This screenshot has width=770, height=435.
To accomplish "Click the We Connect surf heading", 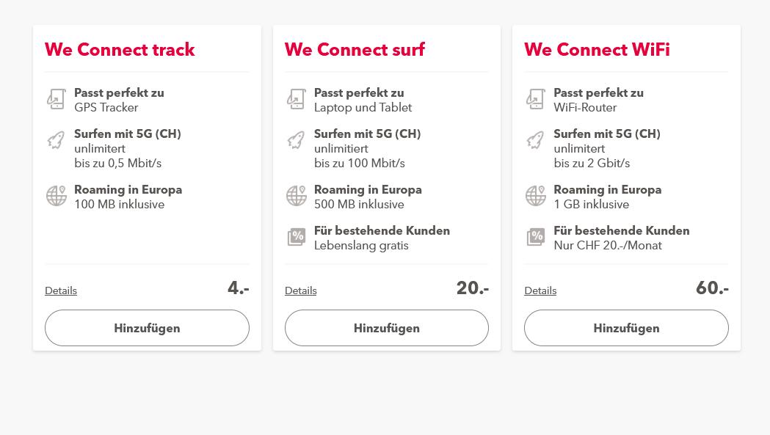I will [x=355, y=50].
